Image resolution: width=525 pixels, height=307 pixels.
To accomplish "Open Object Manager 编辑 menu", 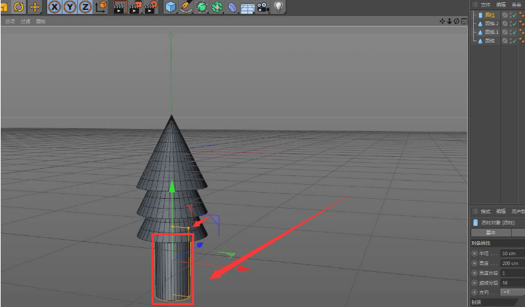I will pos(501,5).
